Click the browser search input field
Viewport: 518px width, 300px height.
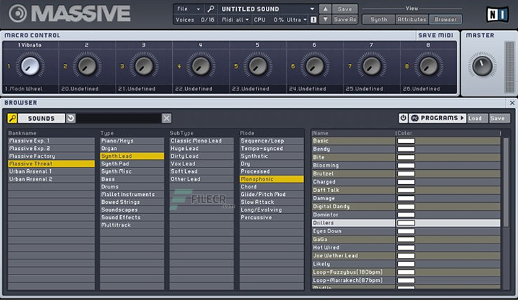point(119,118)
